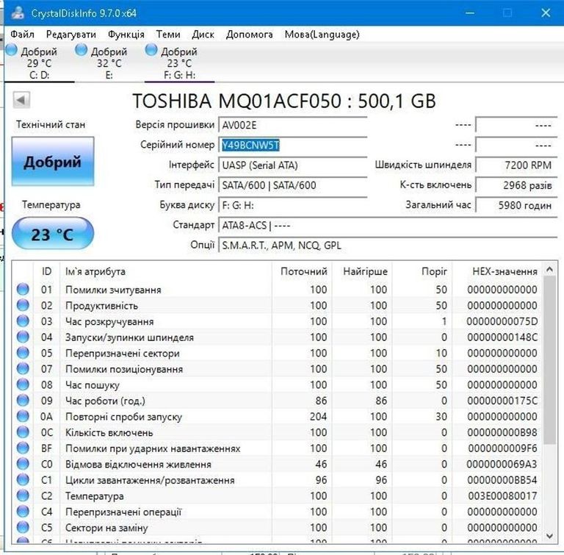Click status circle for attribute 03 Час розкручування
This screenshot has width=564, height=555.
(x=23, y=321)
